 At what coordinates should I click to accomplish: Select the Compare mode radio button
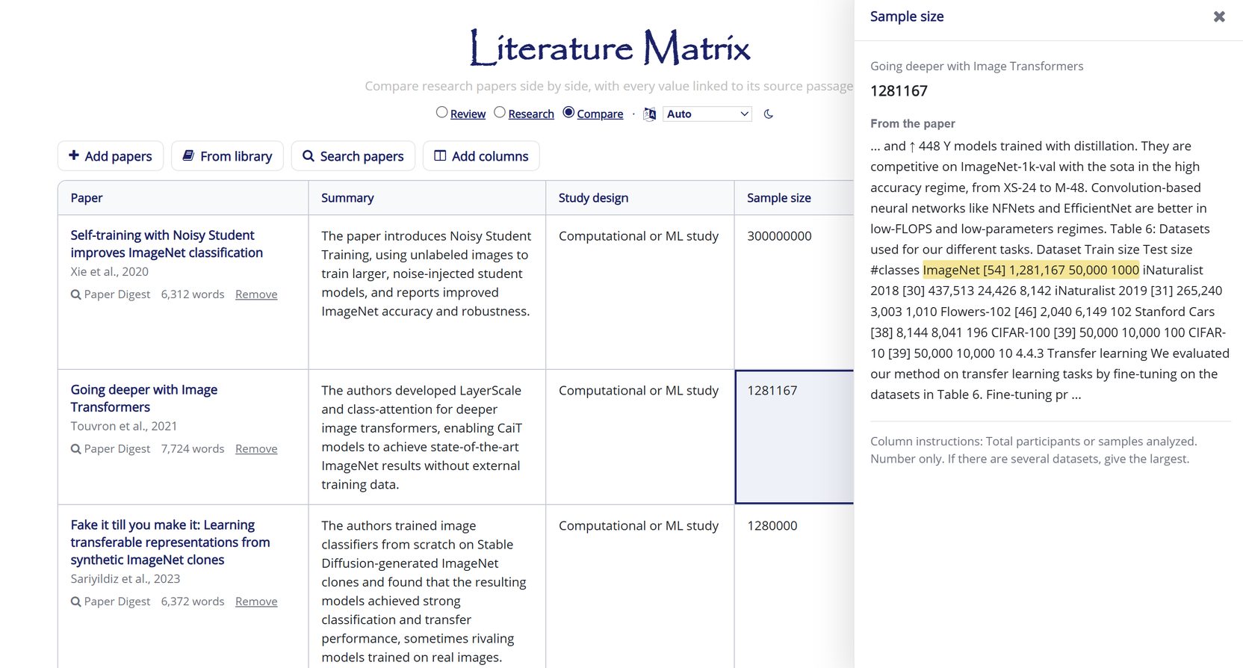click(x=568, y=112)
